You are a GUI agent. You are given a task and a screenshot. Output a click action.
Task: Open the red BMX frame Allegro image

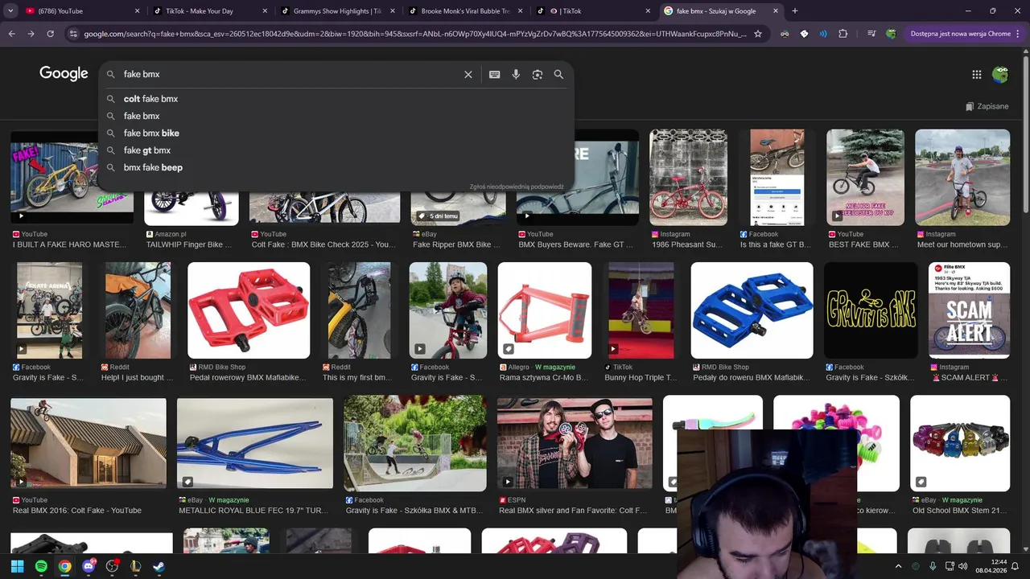pyautogui.click(x=545, y=310)
